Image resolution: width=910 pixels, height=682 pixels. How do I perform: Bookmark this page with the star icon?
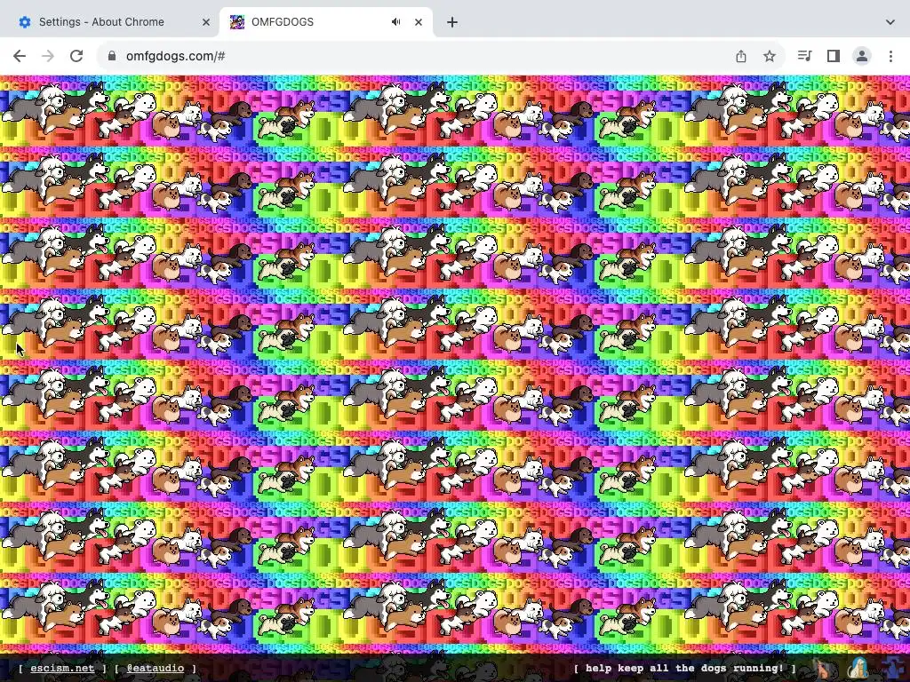[770, 56]
